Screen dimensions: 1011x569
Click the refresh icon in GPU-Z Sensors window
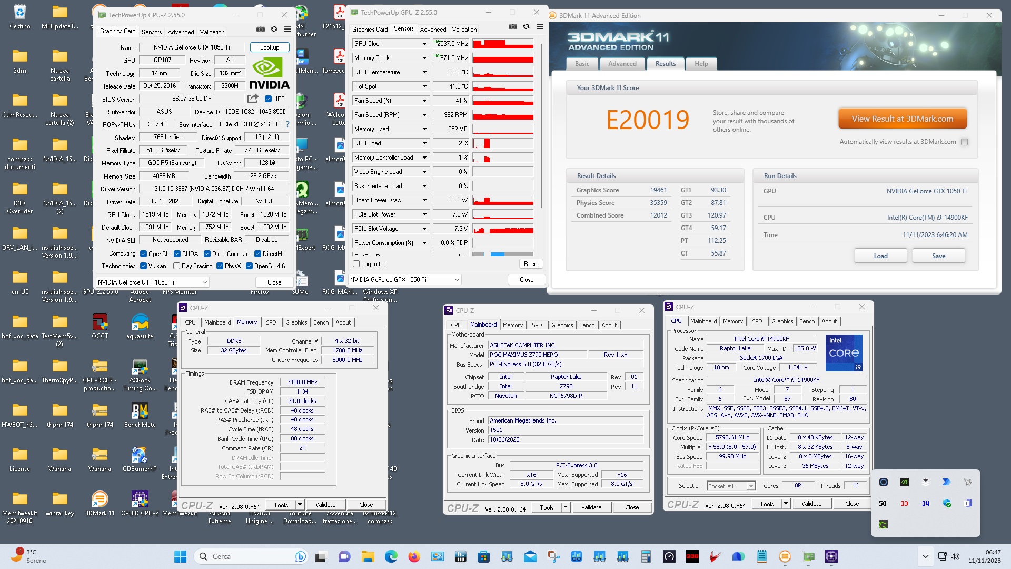[526, 27]
